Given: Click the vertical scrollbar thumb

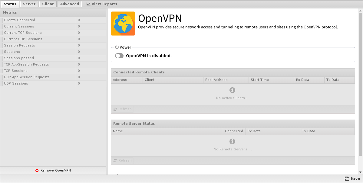Looking at the screenshot, I should (x=361, y=84).
